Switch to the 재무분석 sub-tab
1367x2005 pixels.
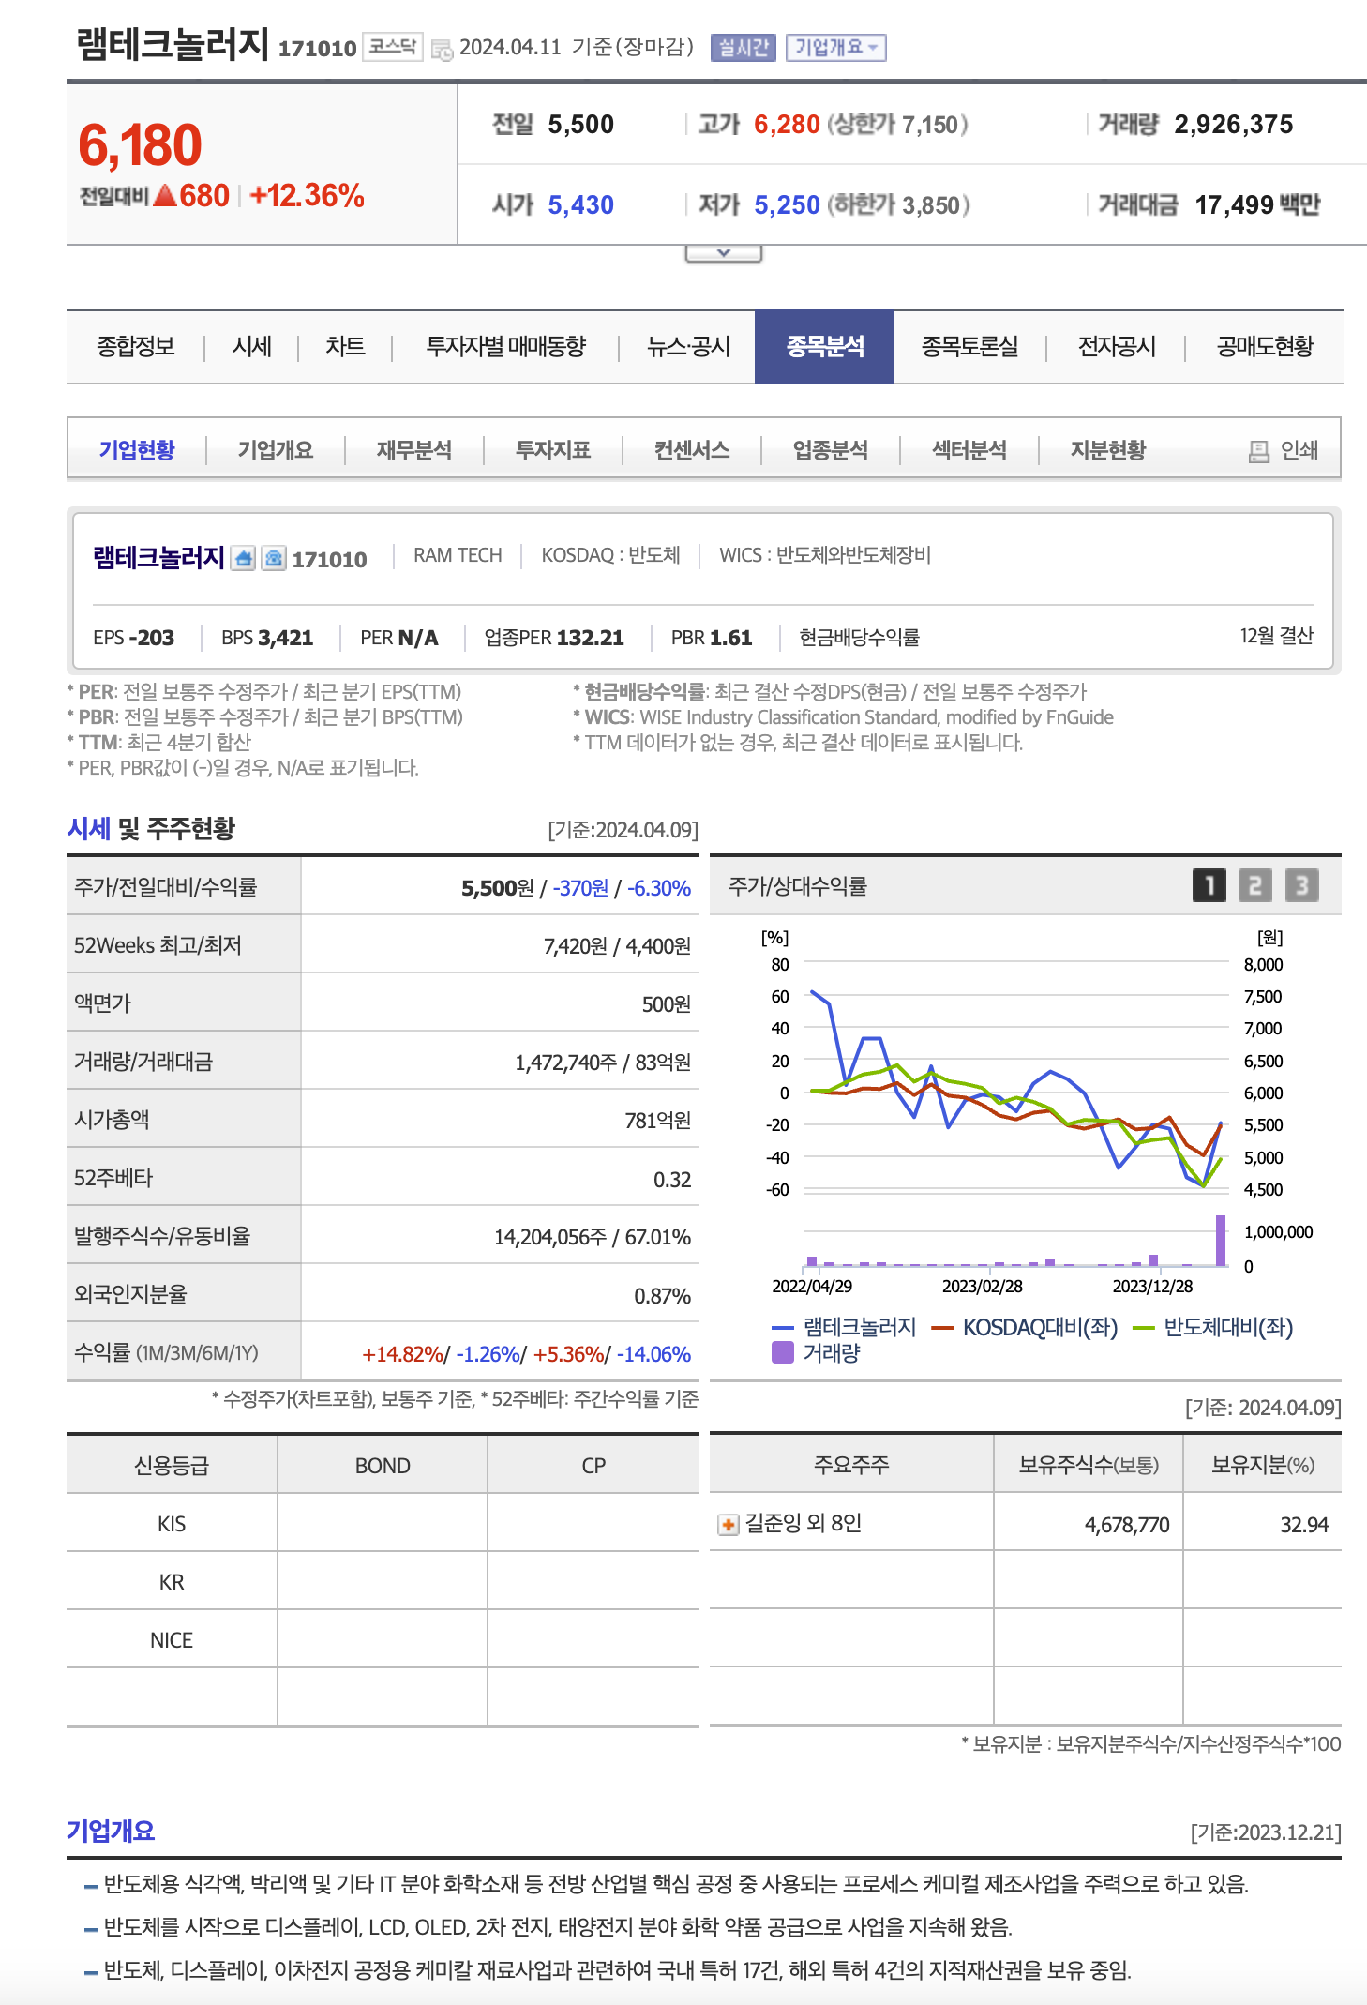(x=414, y=450)
